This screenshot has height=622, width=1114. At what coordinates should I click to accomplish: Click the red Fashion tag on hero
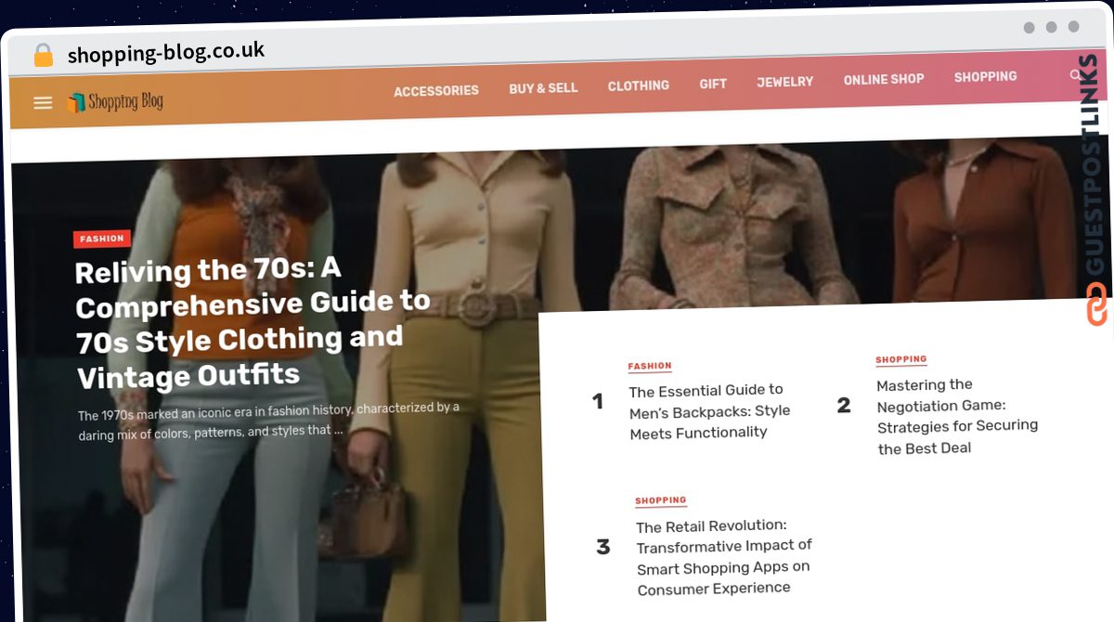coord(102,239)
